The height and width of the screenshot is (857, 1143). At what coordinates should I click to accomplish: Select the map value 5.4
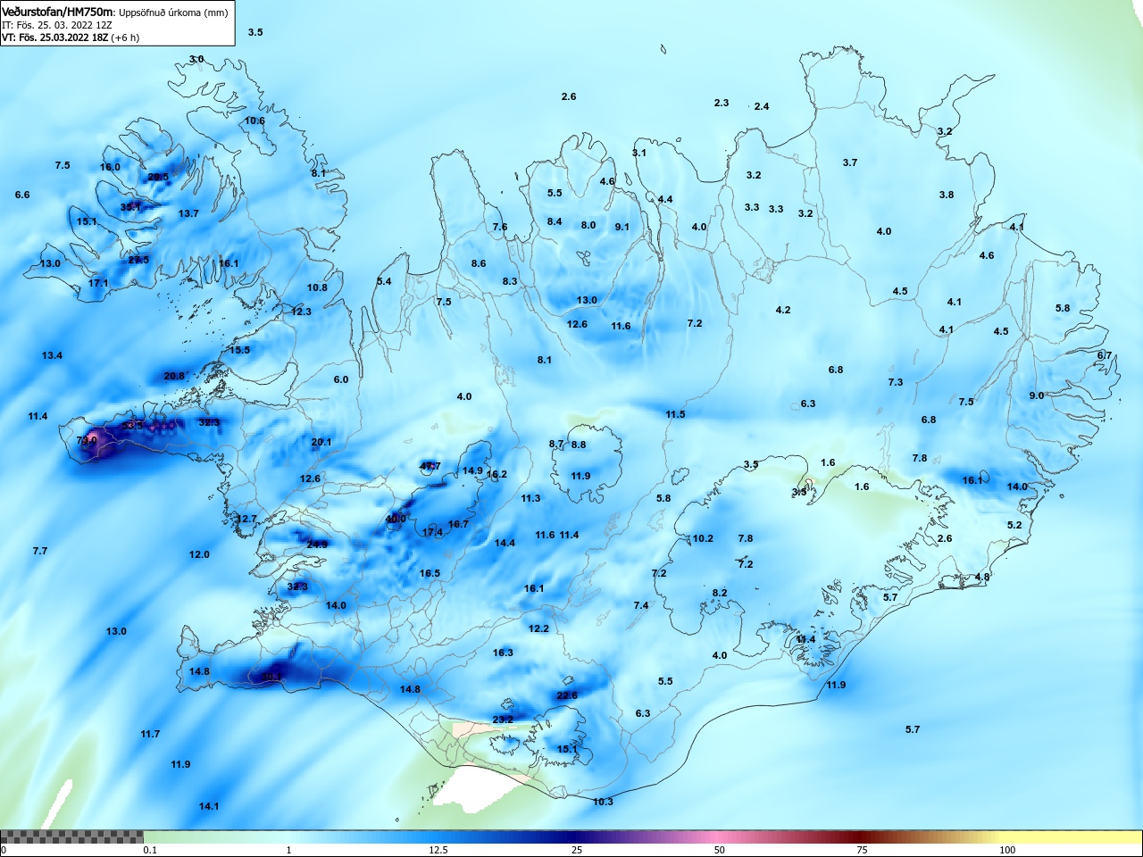click(x=384, y=282)
